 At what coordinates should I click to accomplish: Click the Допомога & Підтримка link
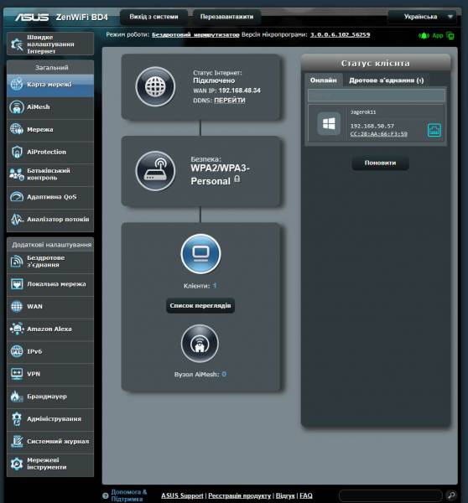pos(128,495)
